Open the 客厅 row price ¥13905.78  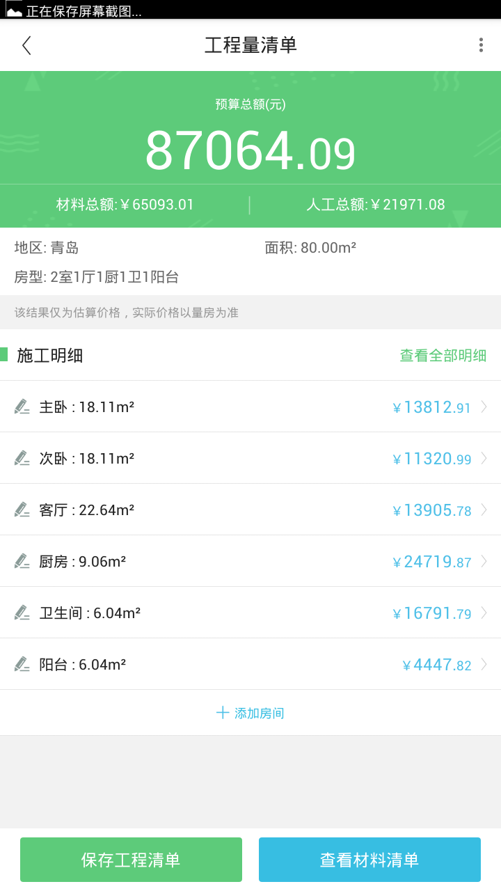click(x=432, y=510)
